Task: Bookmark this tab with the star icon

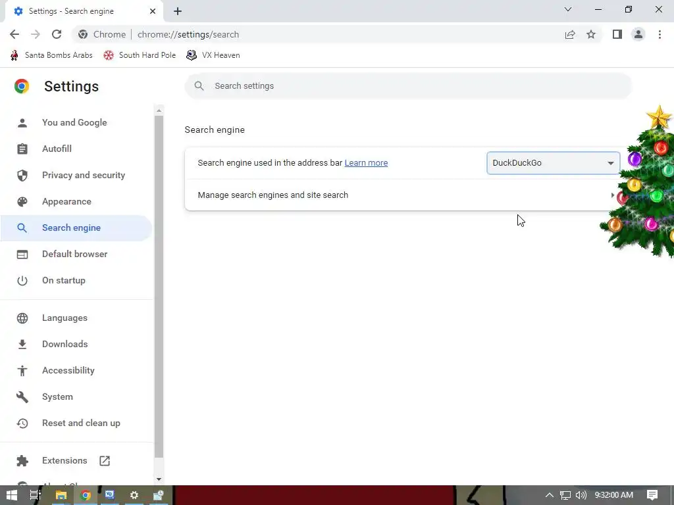Action: tap(591, 34)
